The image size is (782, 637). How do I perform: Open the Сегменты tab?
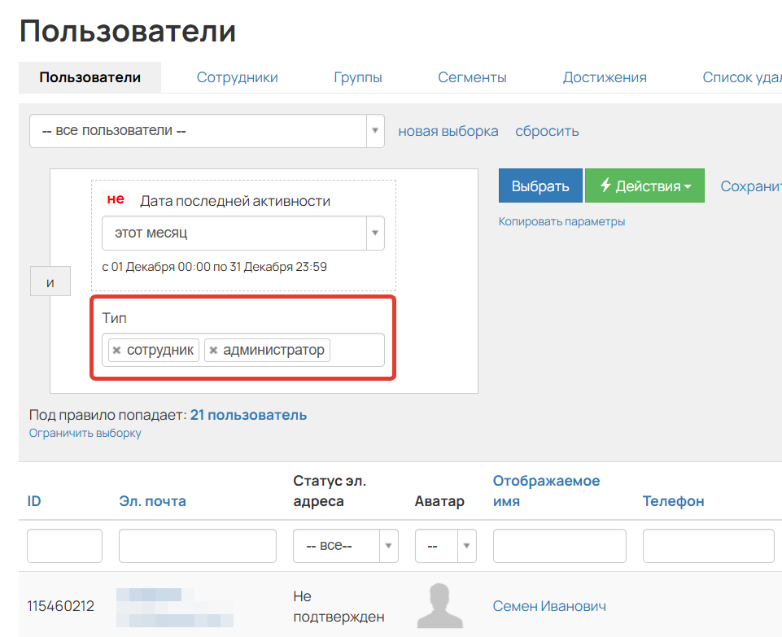click(472, 77)
